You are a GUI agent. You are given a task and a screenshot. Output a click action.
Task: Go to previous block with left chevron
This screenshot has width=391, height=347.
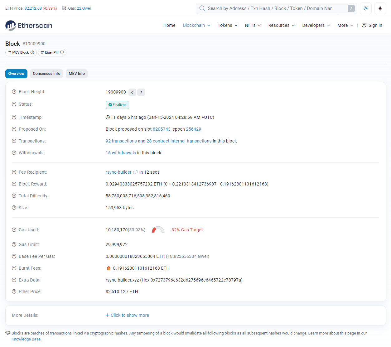(x=132, y=92)
